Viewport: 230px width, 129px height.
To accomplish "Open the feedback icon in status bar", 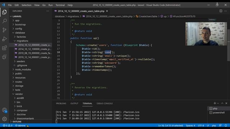I will [220, 125].
